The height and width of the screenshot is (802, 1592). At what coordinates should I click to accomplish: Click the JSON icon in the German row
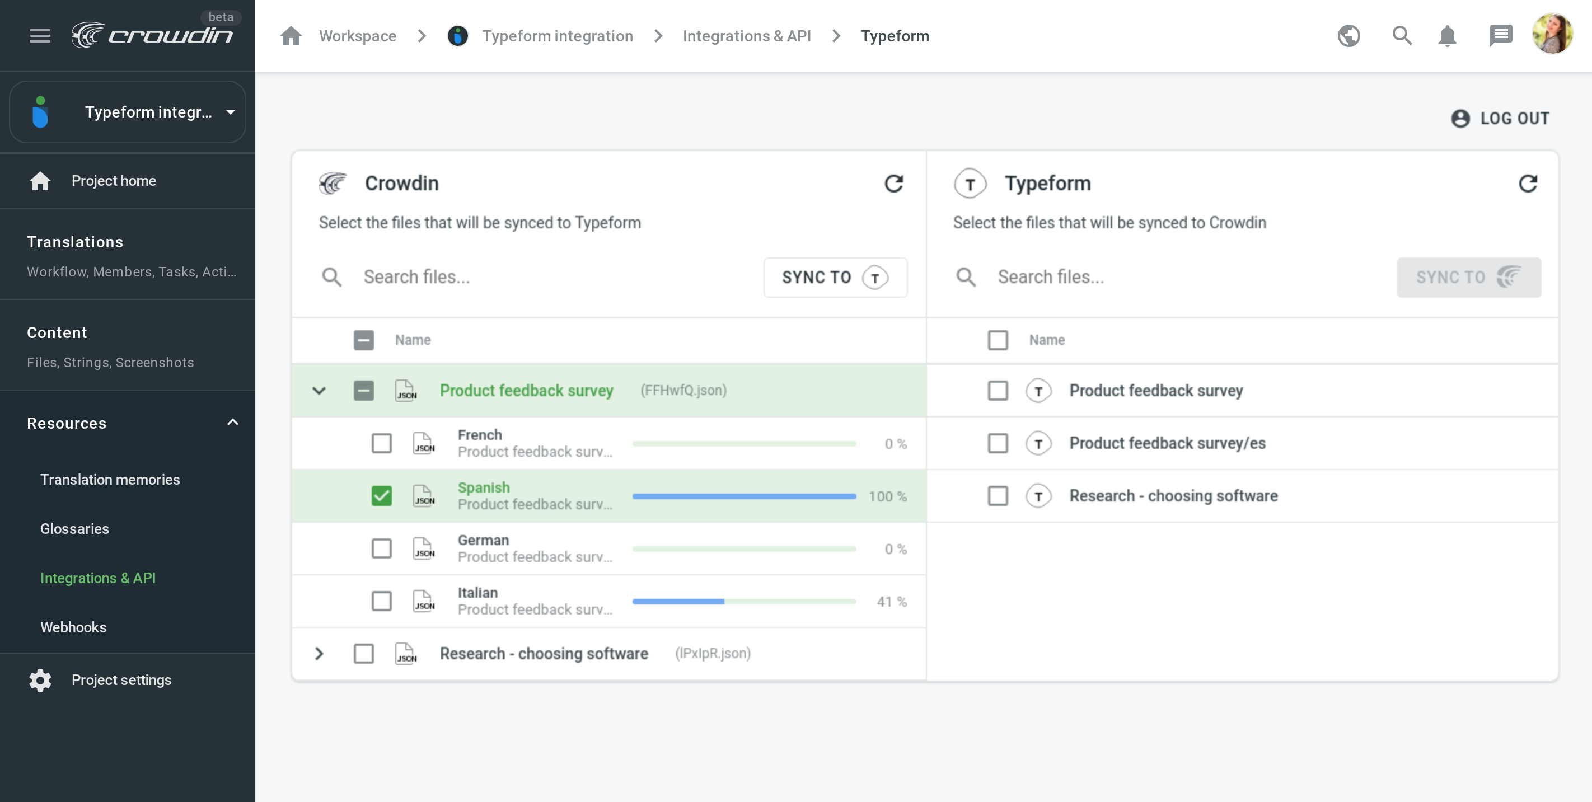point(424,548)
